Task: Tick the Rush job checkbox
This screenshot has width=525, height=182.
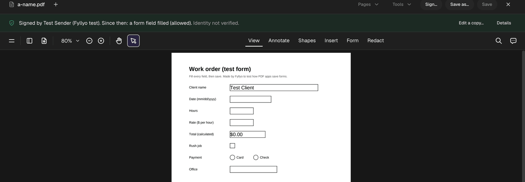Action: click(x=232, y=146)
